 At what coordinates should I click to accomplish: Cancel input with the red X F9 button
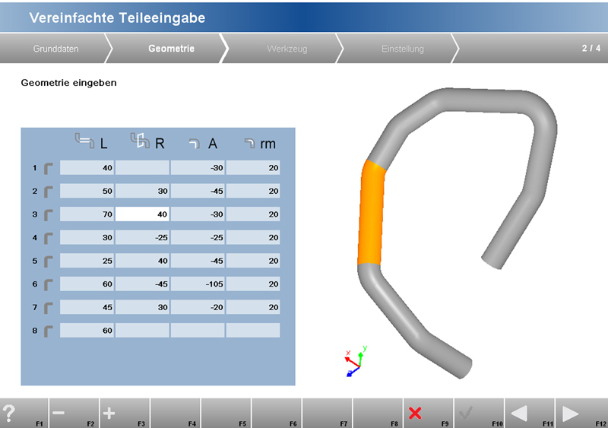pos(429,414)
